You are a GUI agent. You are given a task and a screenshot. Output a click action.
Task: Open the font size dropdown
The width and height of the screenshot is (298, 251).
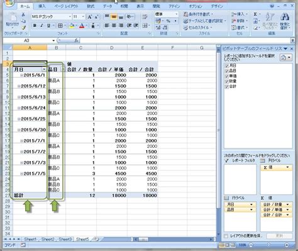[x=83, y=16]
